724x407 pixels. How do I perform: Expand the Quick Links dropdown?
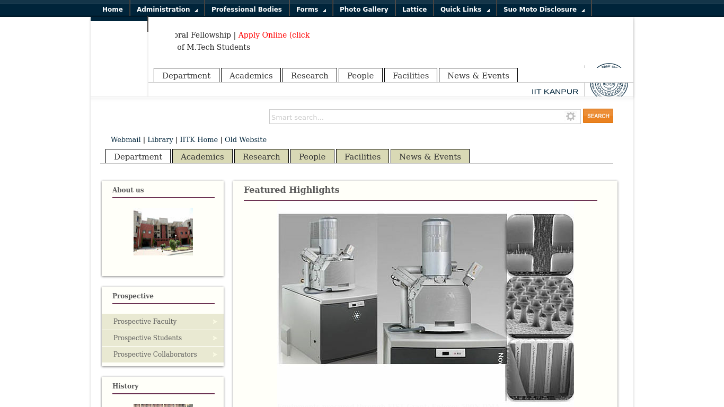tap(461, 9)
